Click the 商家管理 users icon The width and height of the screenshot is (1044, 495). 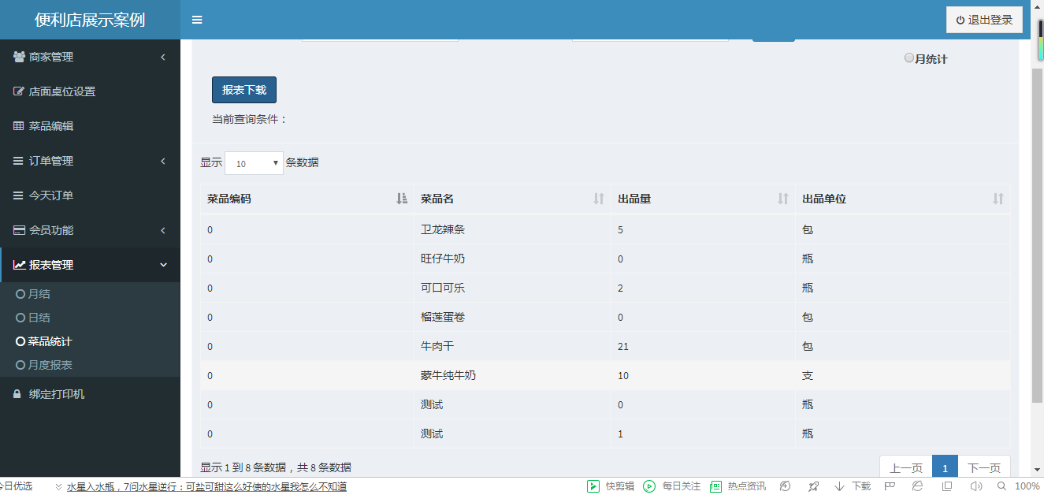19,57
